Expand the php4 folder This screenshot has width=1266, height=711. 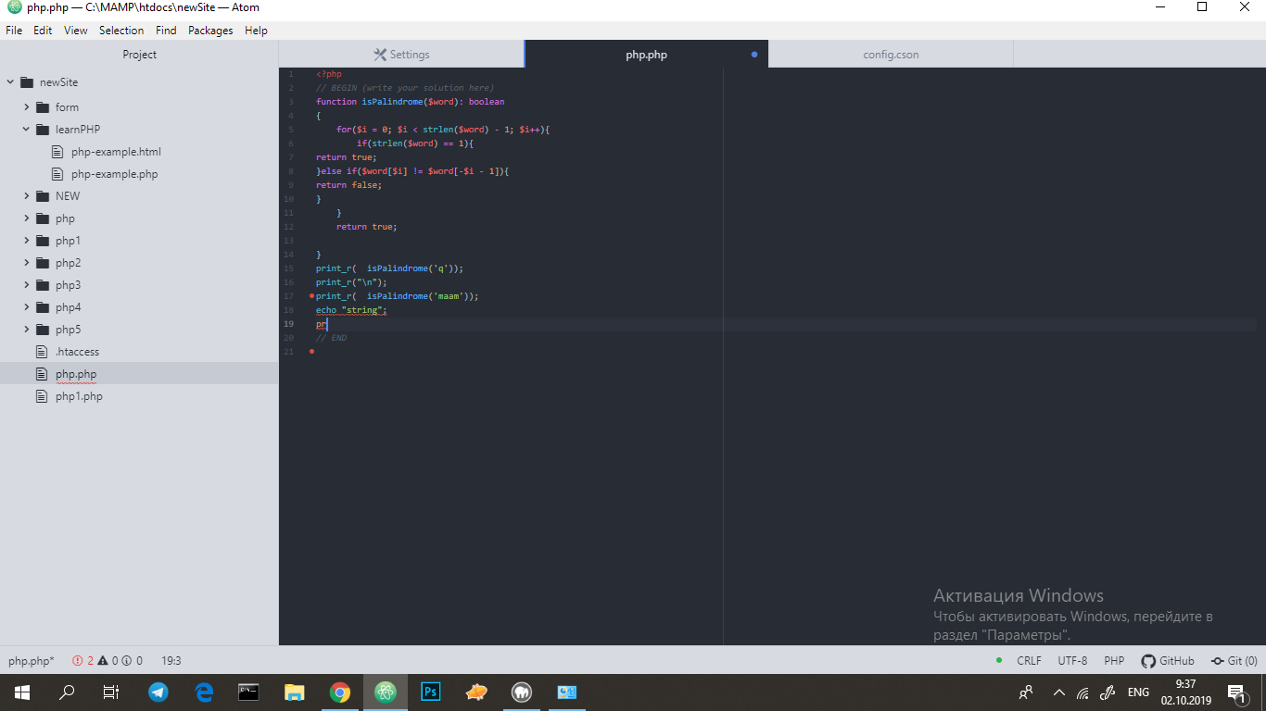tap(27, 307)
